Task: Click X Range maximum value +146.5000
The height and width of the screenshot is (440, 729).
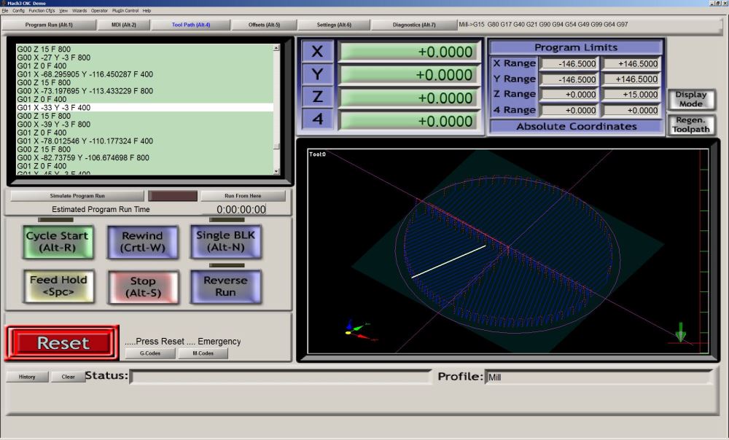Action: coord(631,64)
